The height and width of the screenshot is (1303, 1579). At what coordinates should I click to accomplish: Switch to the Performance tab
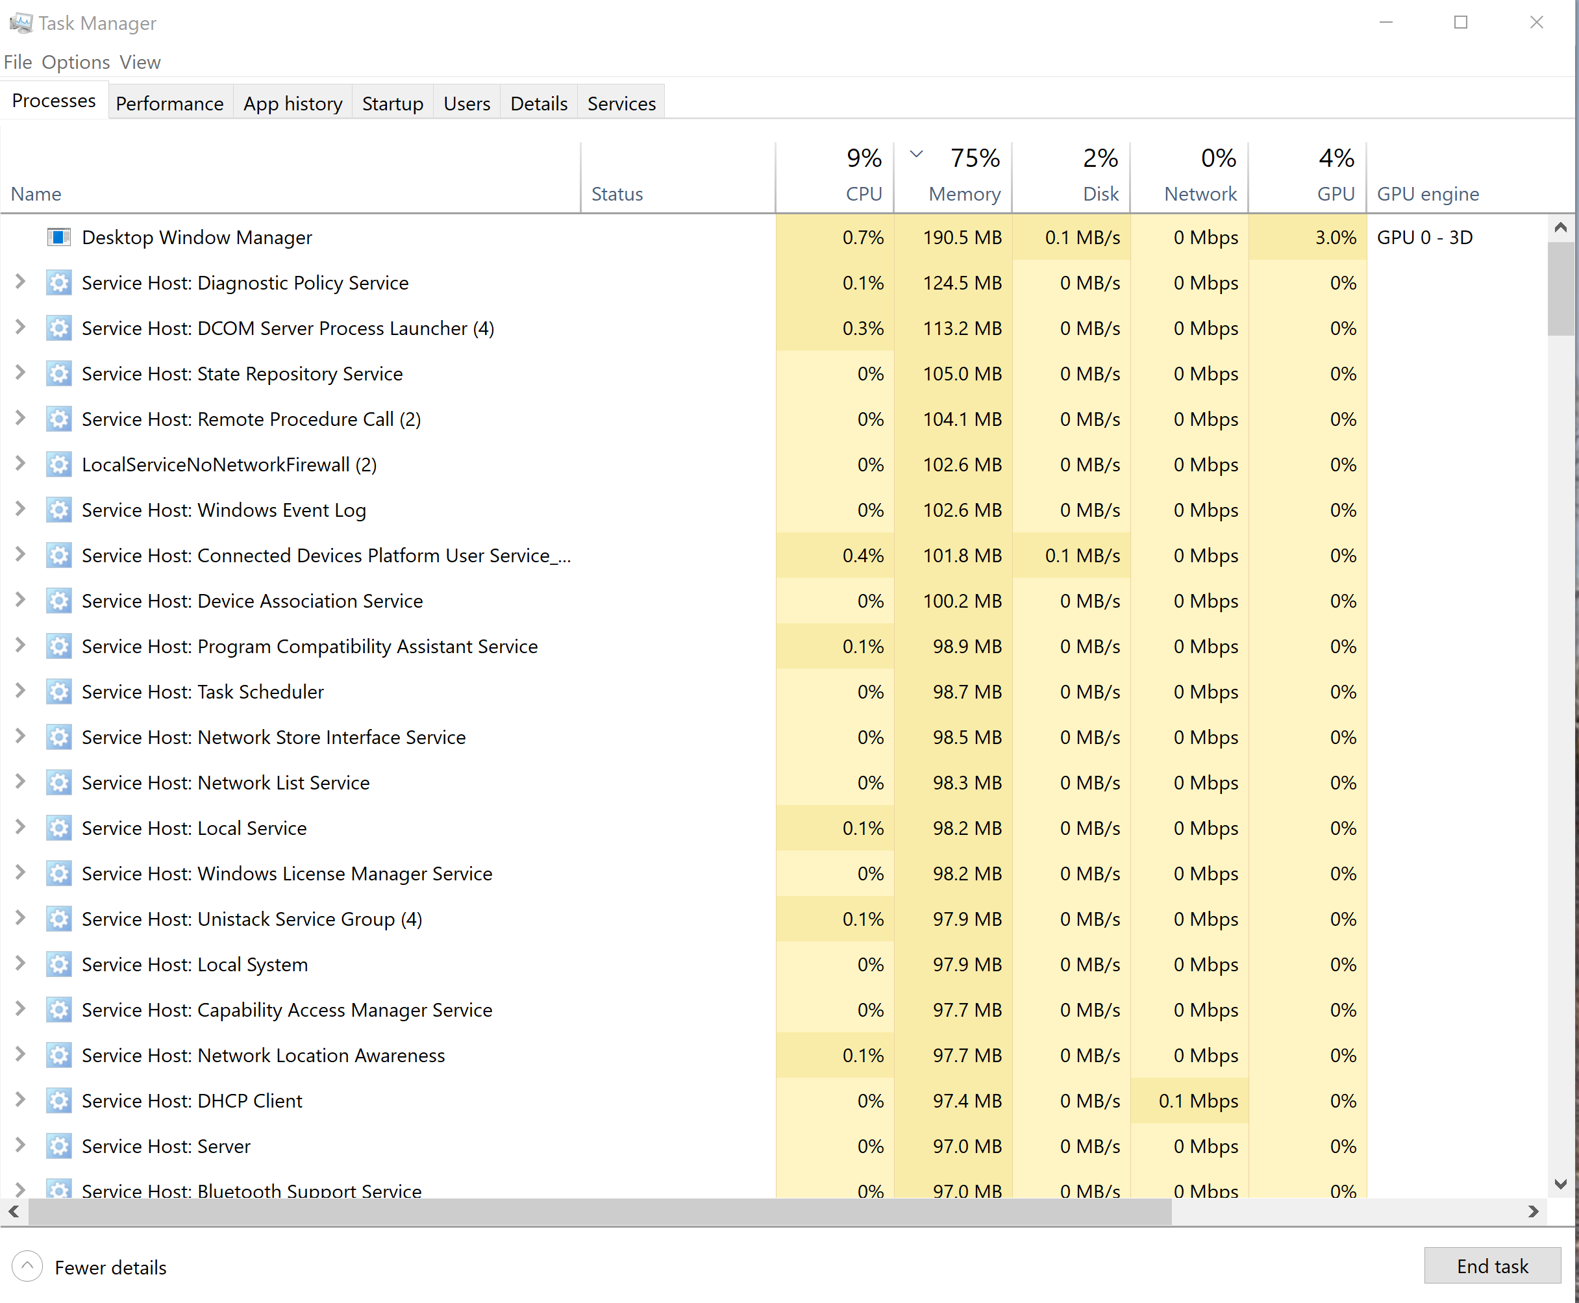click(169, 104)
